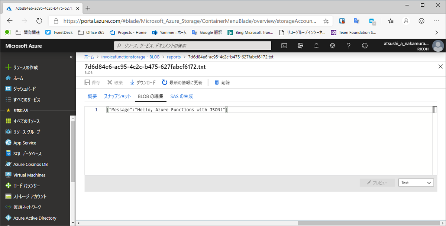Open すべてのサービス in the sidebar
This screenshot has width=446, height=226.
click(x=23, y=100)
